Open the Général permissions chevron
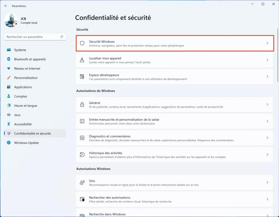This screenshot has width=279, height=217. (267, 104)
